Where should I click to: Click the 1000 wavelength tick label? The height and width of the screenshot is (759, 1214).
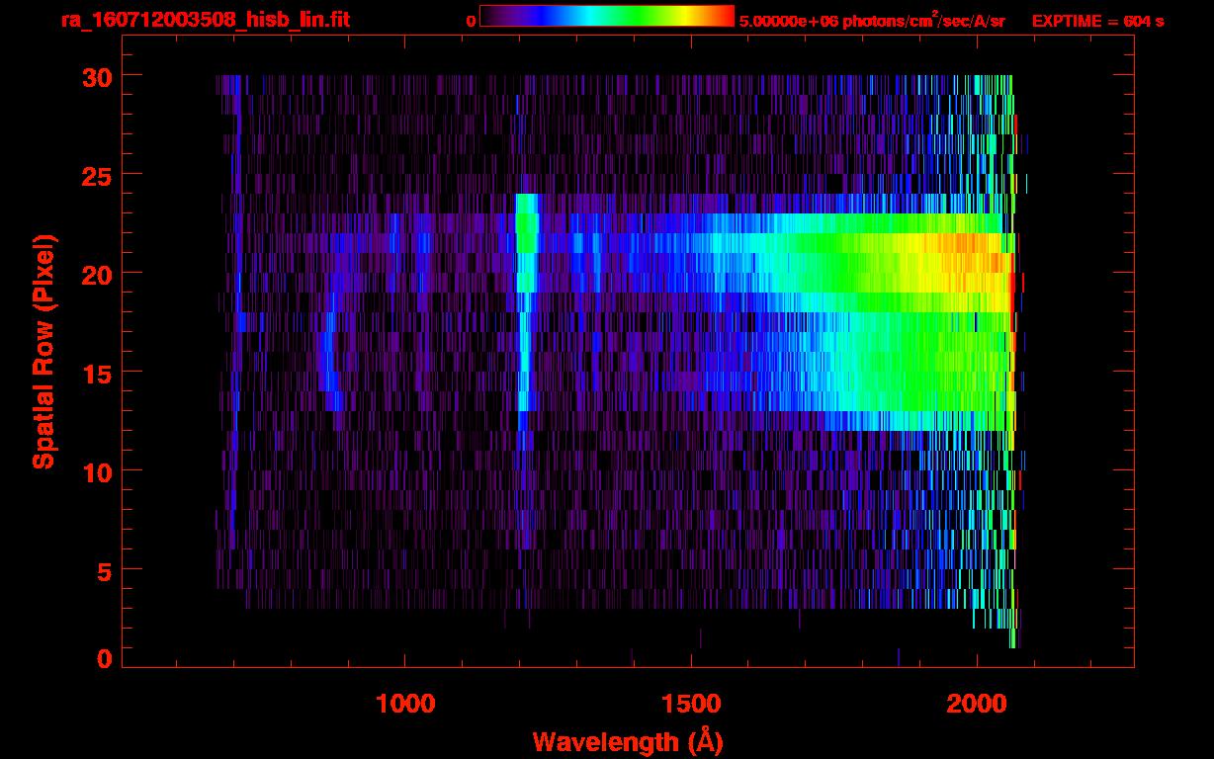[405, 703]
